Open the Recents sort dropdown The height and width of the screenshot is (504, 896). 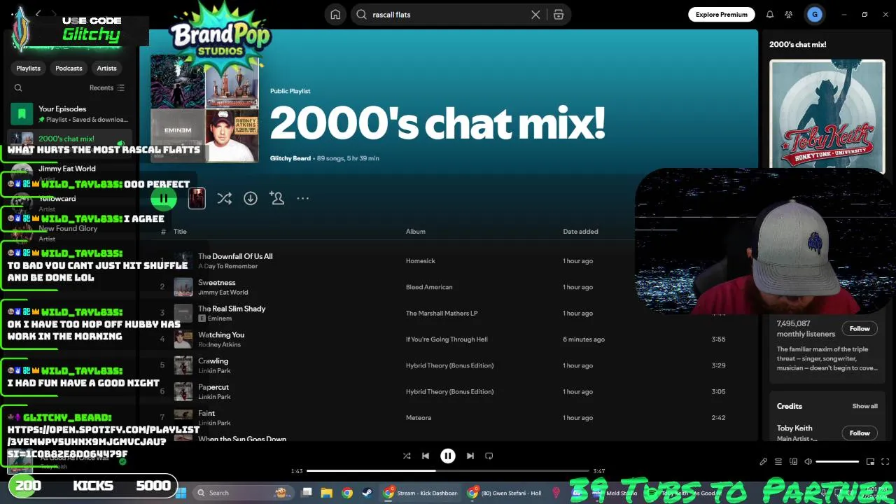(106, 88)
